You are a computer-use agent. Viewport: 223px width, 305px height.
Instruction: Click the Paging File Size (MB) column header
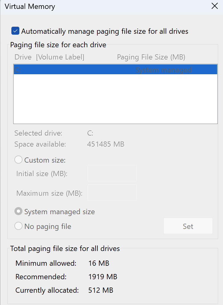(151, 57)
